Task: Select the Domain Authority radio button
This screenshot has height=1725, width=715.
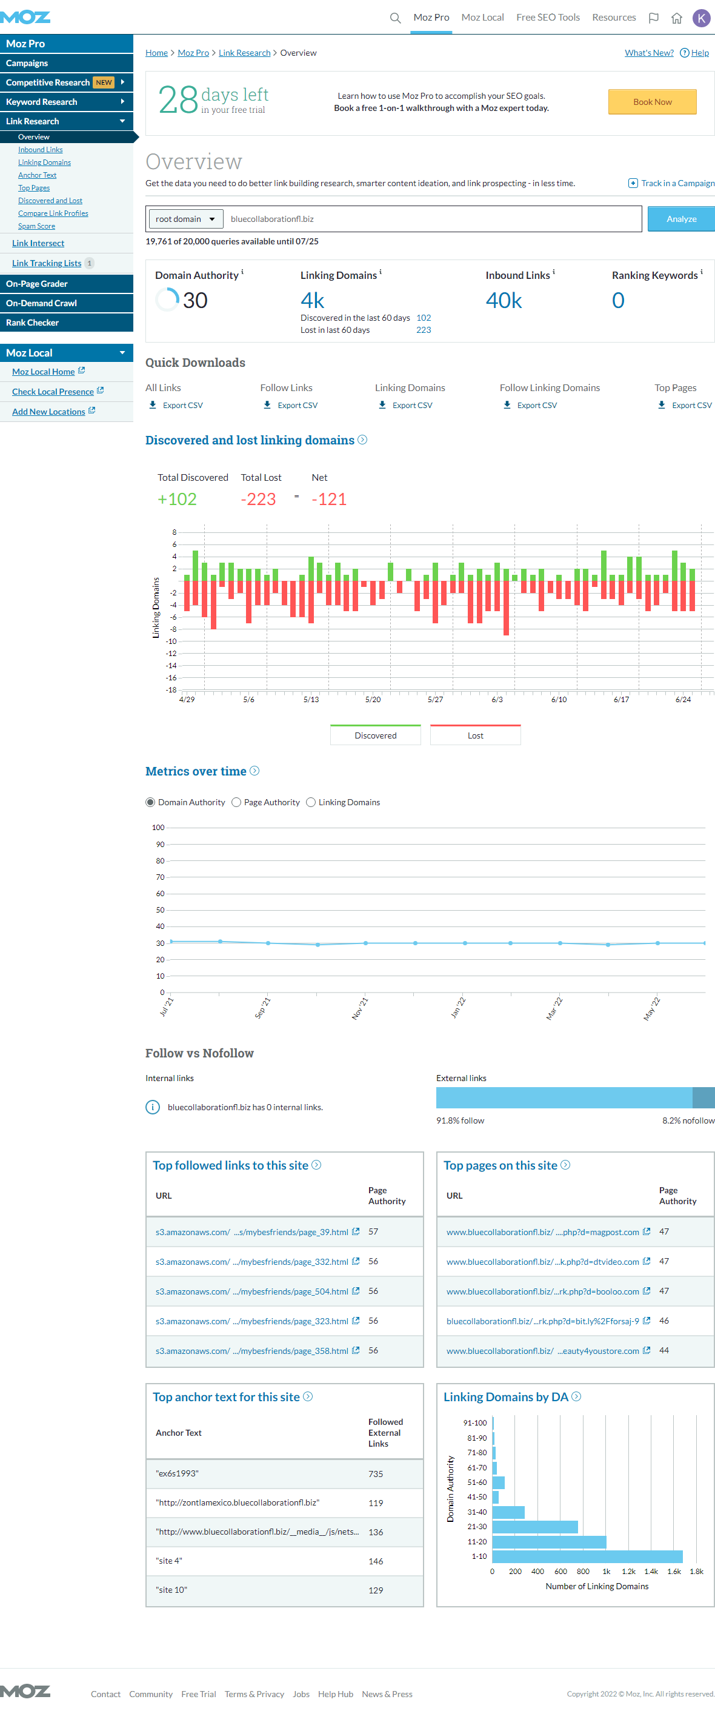Action: [150, 802]
